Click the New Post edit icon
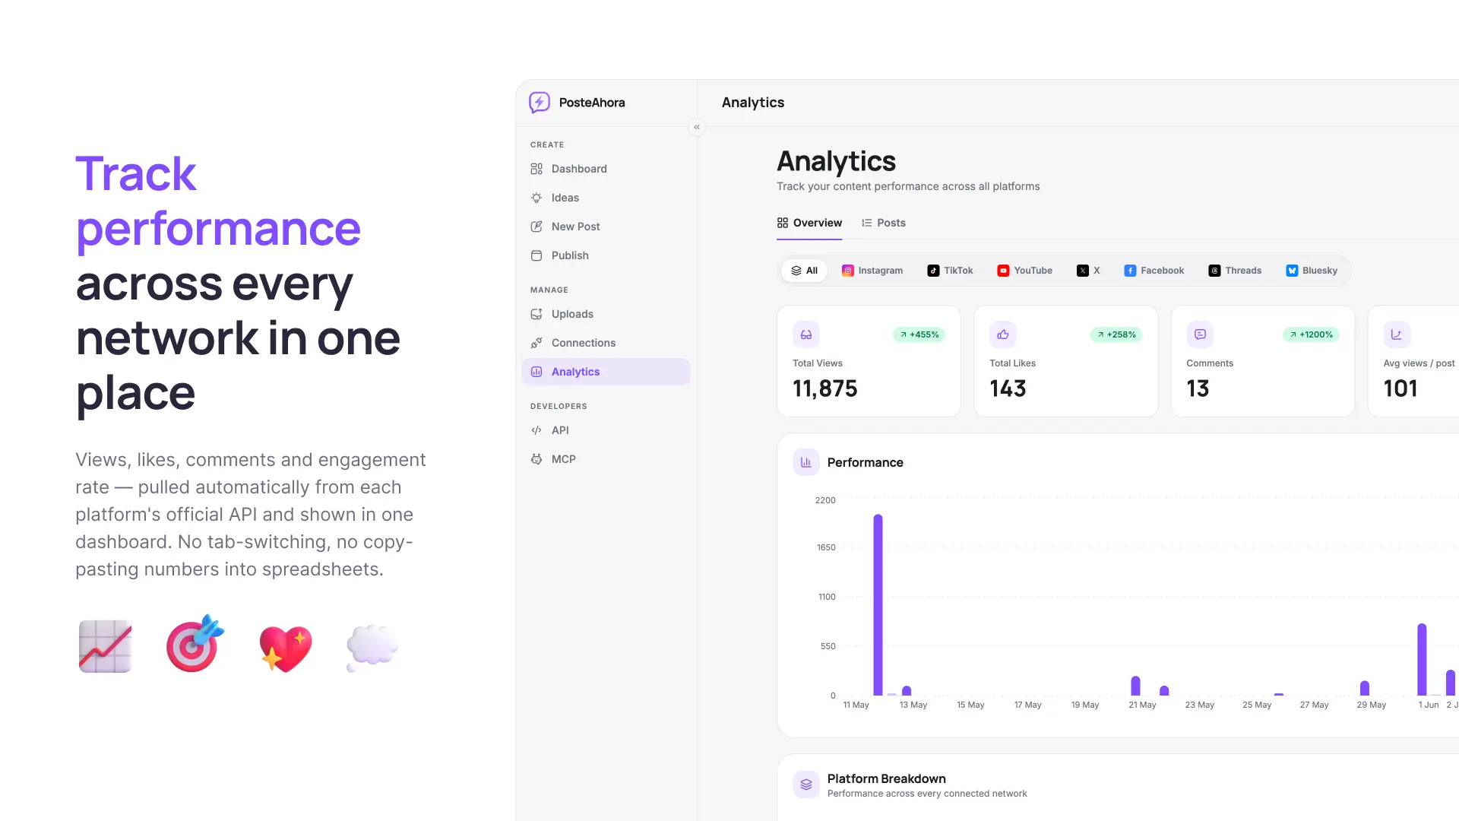 [536, 227]
